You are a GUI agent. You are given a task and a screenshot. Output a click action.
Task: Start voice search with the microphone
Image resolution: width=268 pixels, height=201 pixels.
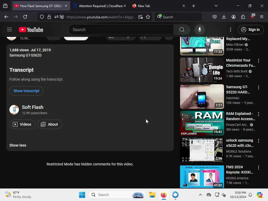199,30
